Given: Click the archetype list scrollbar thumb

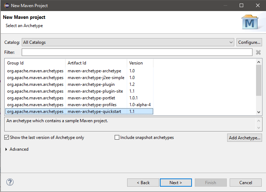Looking at the screenshot, I should [x=259, y=80].
